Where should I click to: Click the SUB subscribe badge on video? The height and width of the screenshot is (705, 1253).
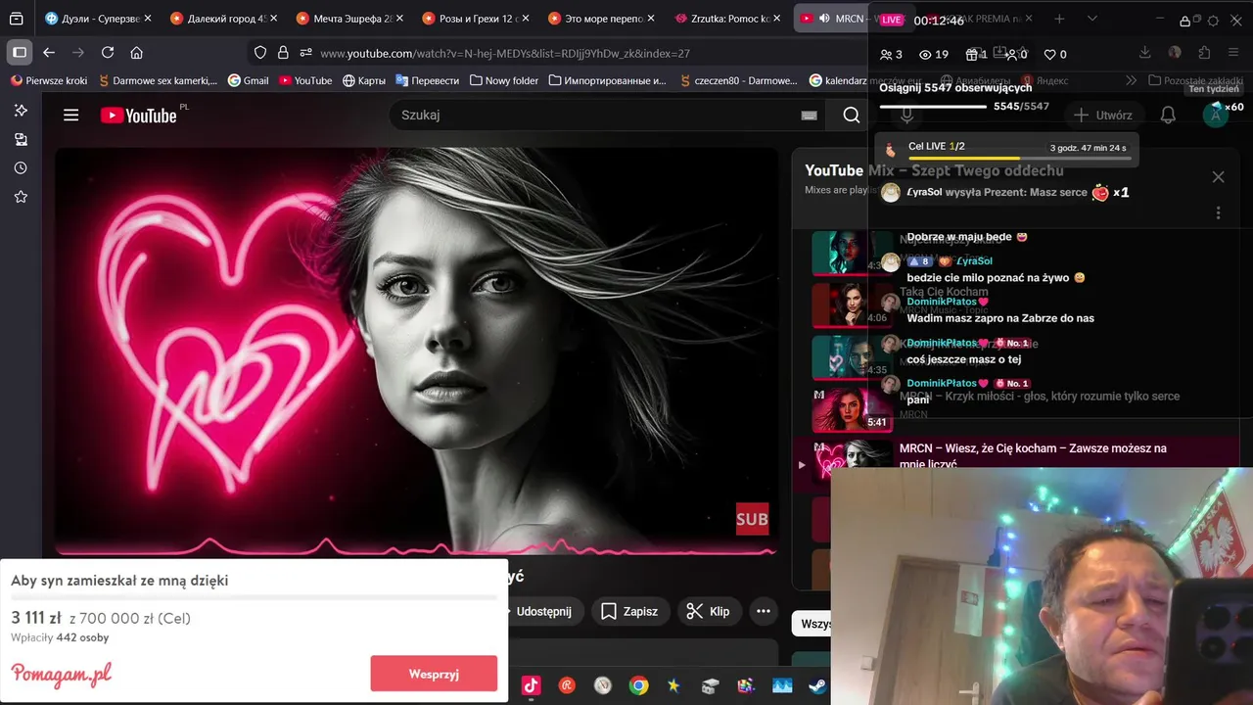pyautogui.click(x=752, y=519)
